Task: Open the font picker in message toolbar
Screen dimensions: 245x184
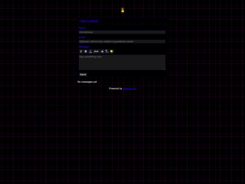Action: pos(96,51)
